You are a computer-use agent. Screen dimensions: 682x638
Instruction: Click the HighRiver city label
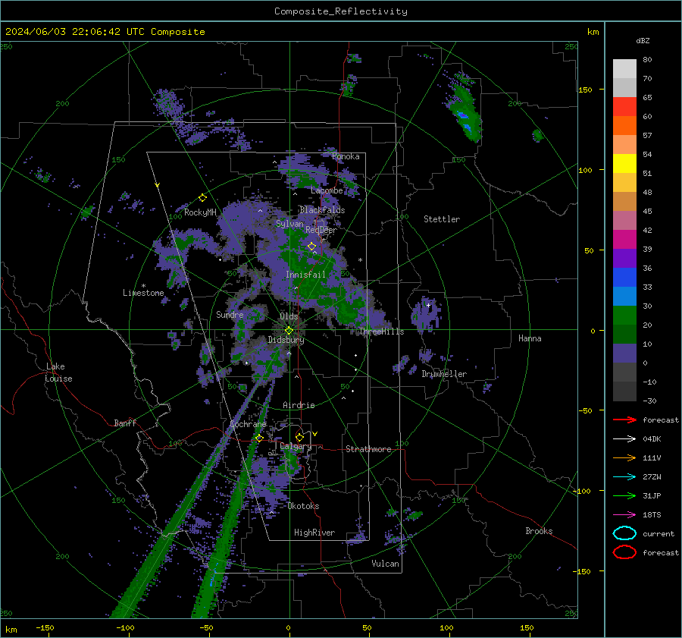click(x=314, y=533)
